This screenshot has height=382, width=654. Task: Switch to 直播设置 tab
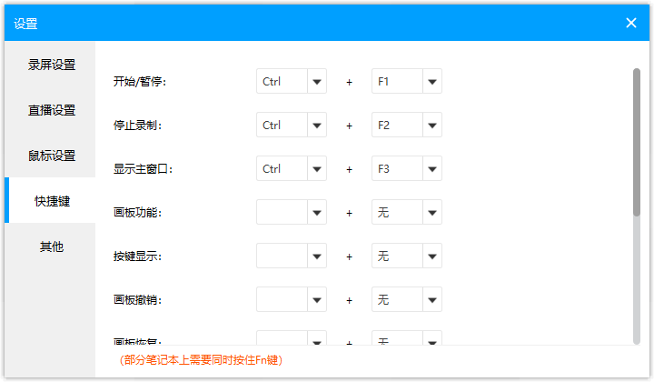tap(51, 110)
